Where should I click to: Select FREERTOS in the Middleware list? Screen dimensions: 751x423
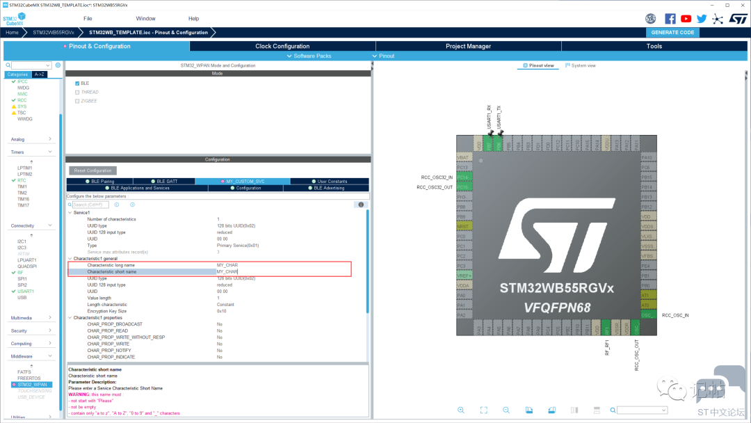coord(29,378)
